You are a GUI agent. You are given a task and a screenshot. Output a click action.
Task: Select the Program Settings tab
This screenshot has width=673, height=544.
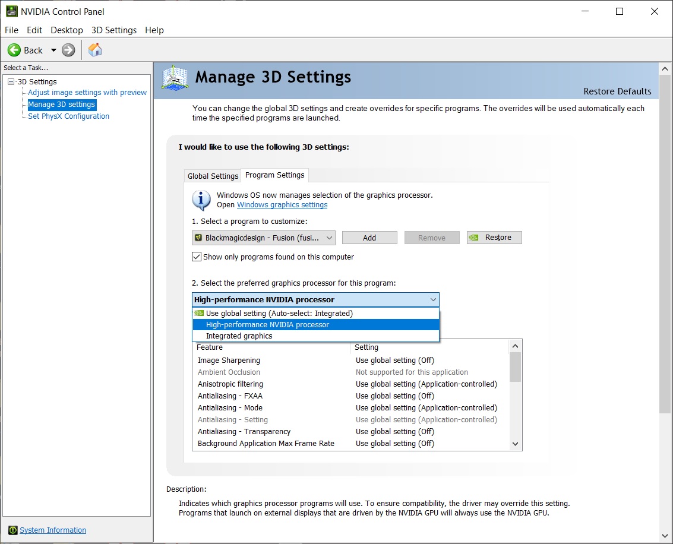[274, 175]
